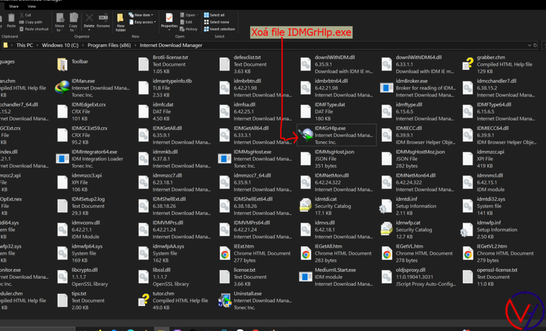Open the Share ribbon tab
The image size is (546, 331).
click(14, 6)
